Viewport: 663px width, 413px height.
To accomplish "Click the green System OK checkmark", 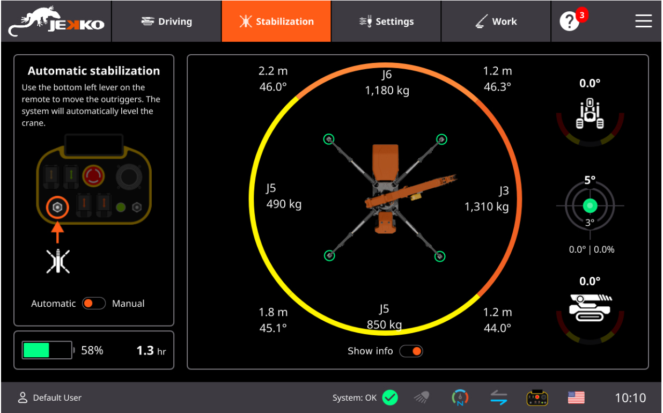I will 390,397.
